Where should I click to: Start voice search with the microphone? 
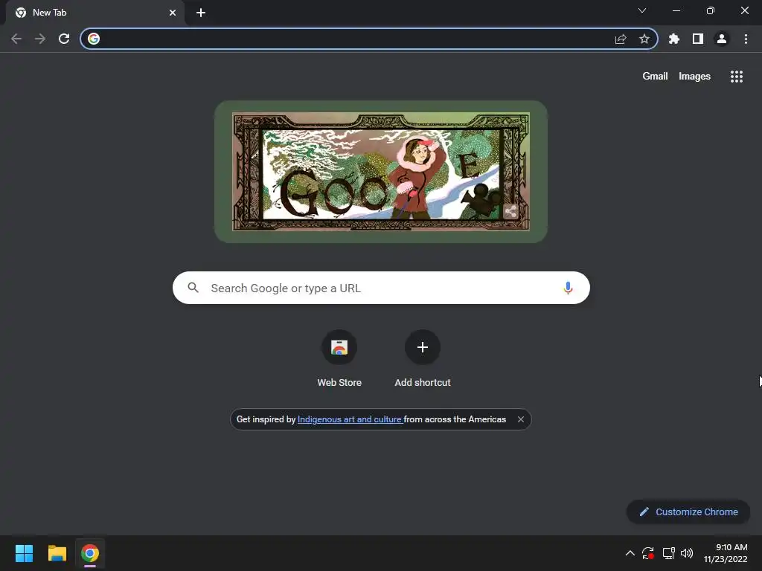[568, 288]
